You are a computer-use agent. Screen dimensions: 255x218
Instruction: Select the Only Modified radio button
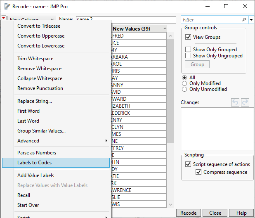click(x=184, y=83)
